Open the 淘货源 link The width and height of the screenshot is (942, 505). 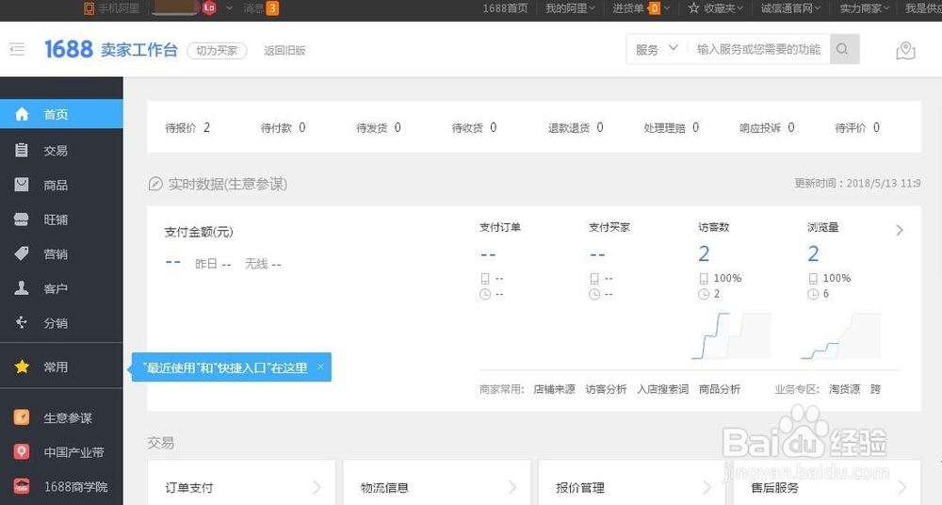(x=844, y=389)
